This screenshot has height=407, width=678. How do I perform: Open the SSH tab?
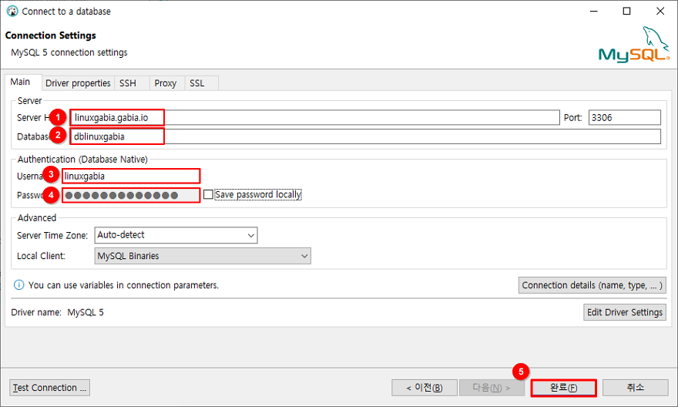[x=127, y=83]
